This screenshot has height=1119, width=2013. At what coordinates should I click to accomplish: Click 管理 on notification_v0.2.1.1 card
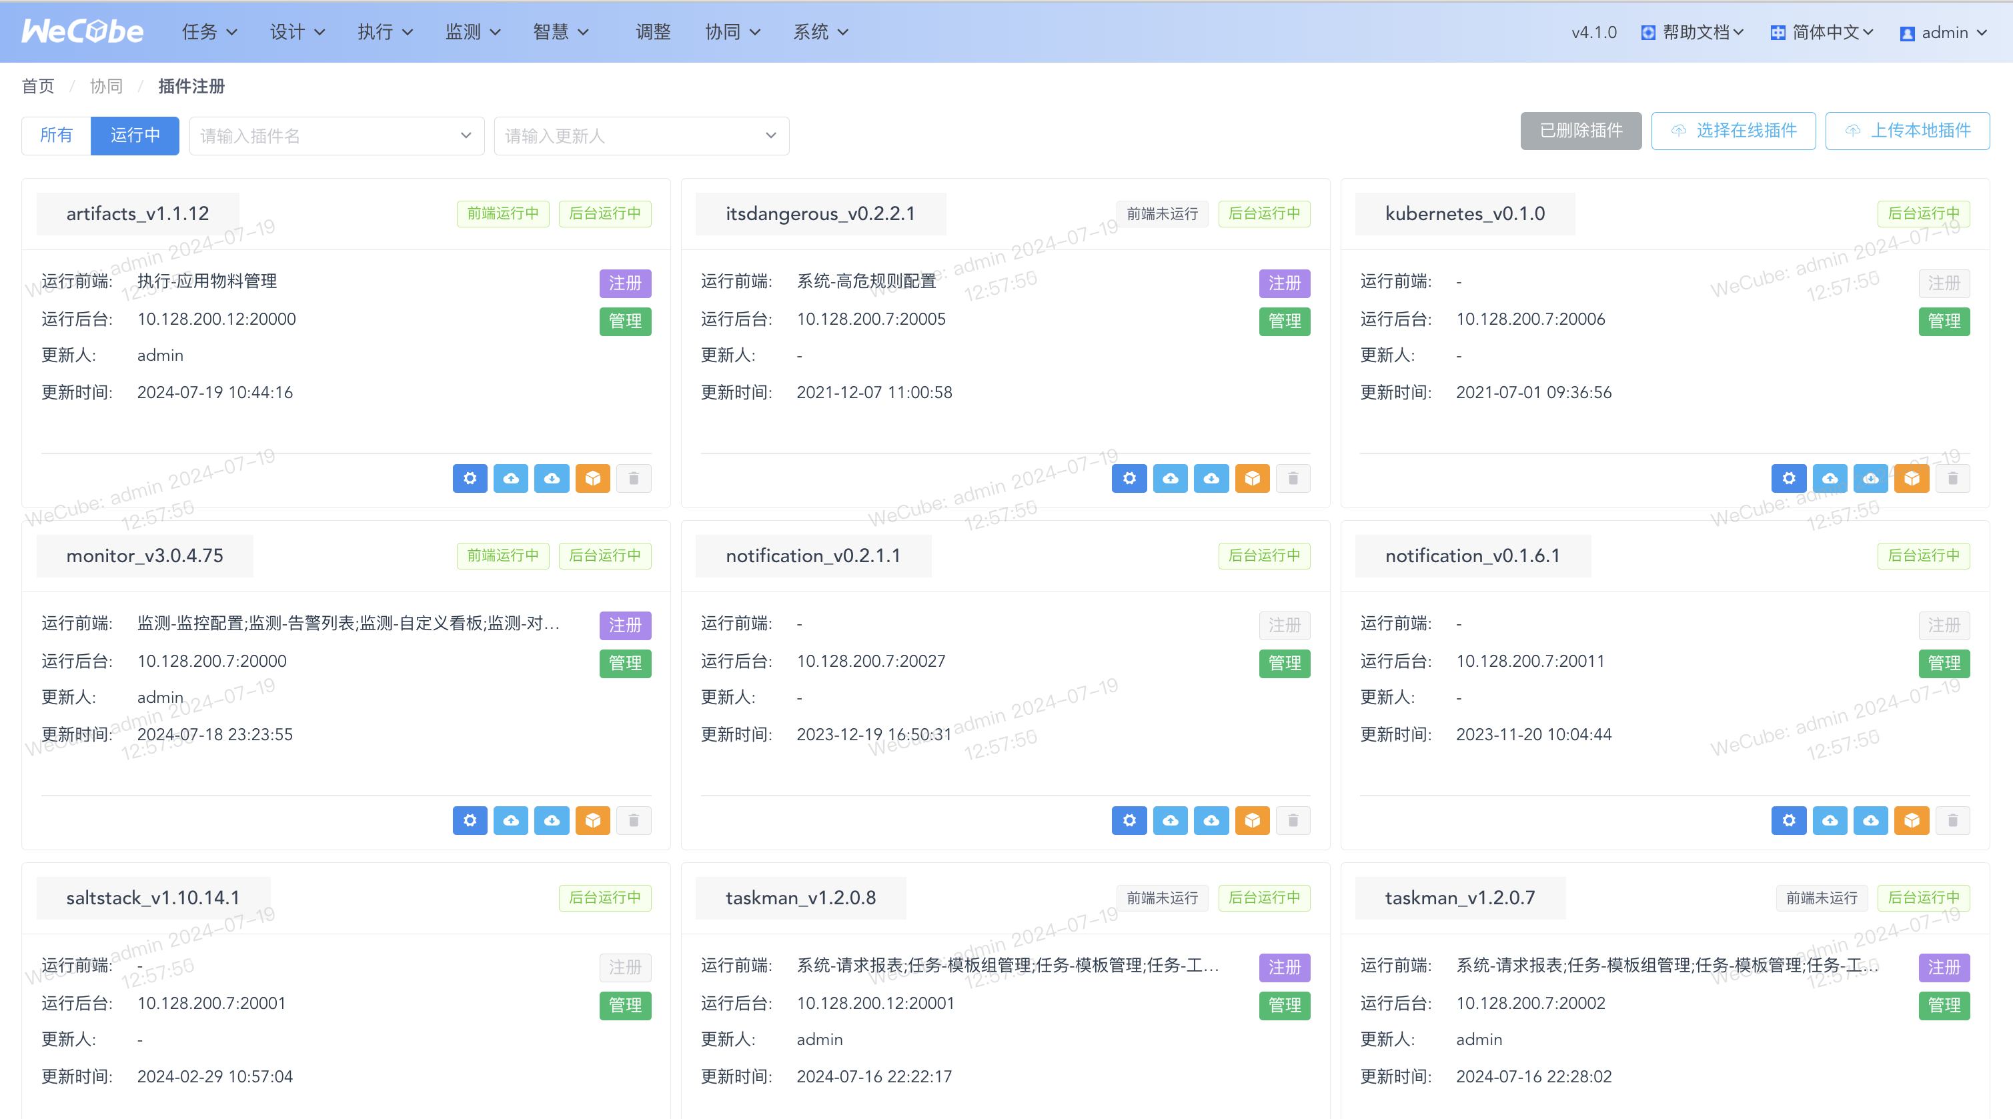[x=1285, y=663]
